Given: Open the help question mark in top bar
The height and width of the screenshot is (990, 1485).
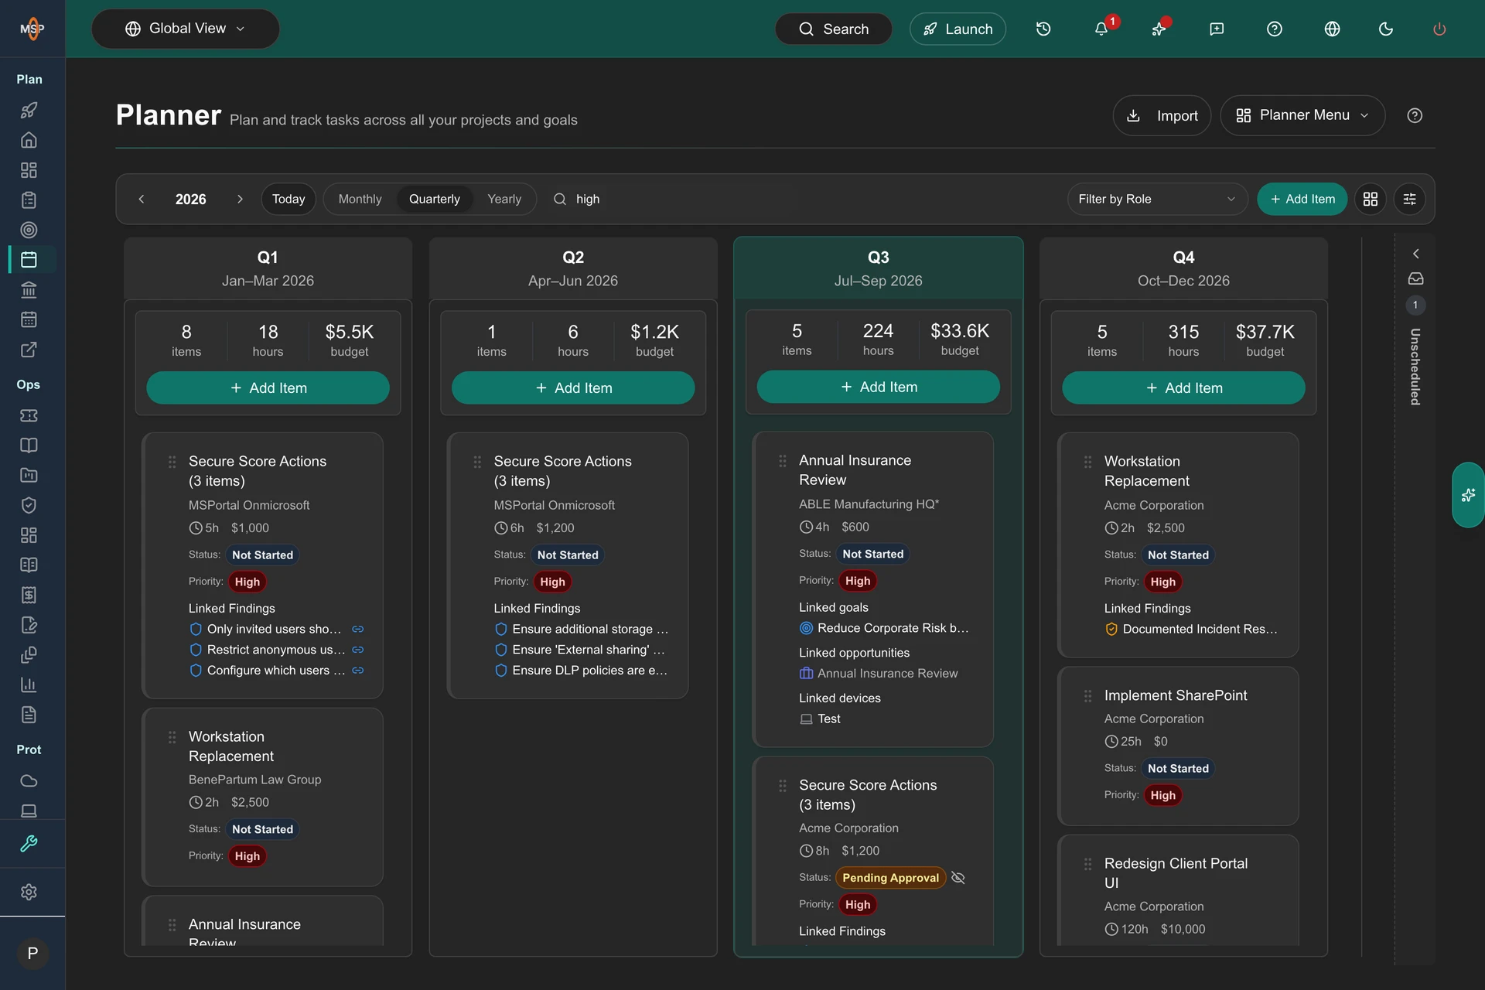Looking at the screenshot, I should 1275,29.
